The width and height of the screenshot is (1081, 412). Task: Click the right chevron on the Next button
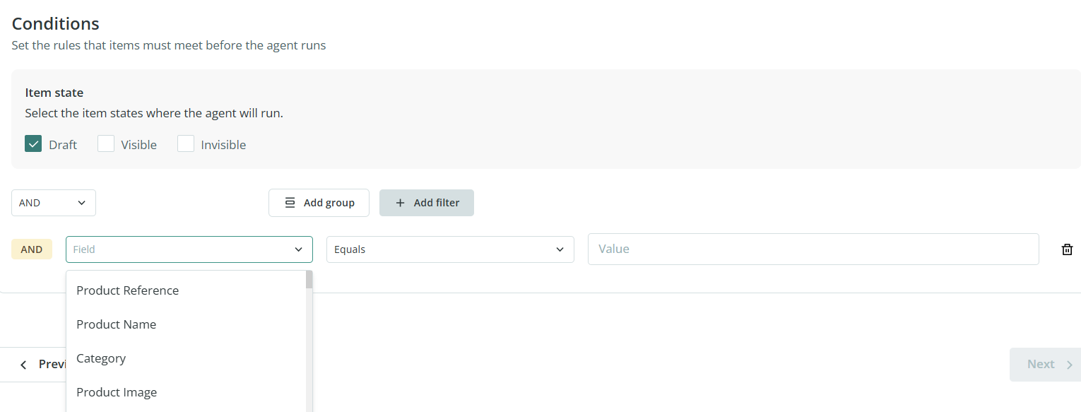click(x=1069, y=365)
